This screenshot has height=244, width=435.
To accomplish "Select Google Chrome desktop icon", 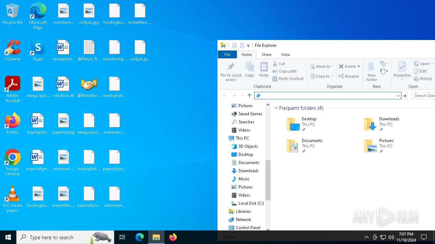I will click(x=13, y=163).
